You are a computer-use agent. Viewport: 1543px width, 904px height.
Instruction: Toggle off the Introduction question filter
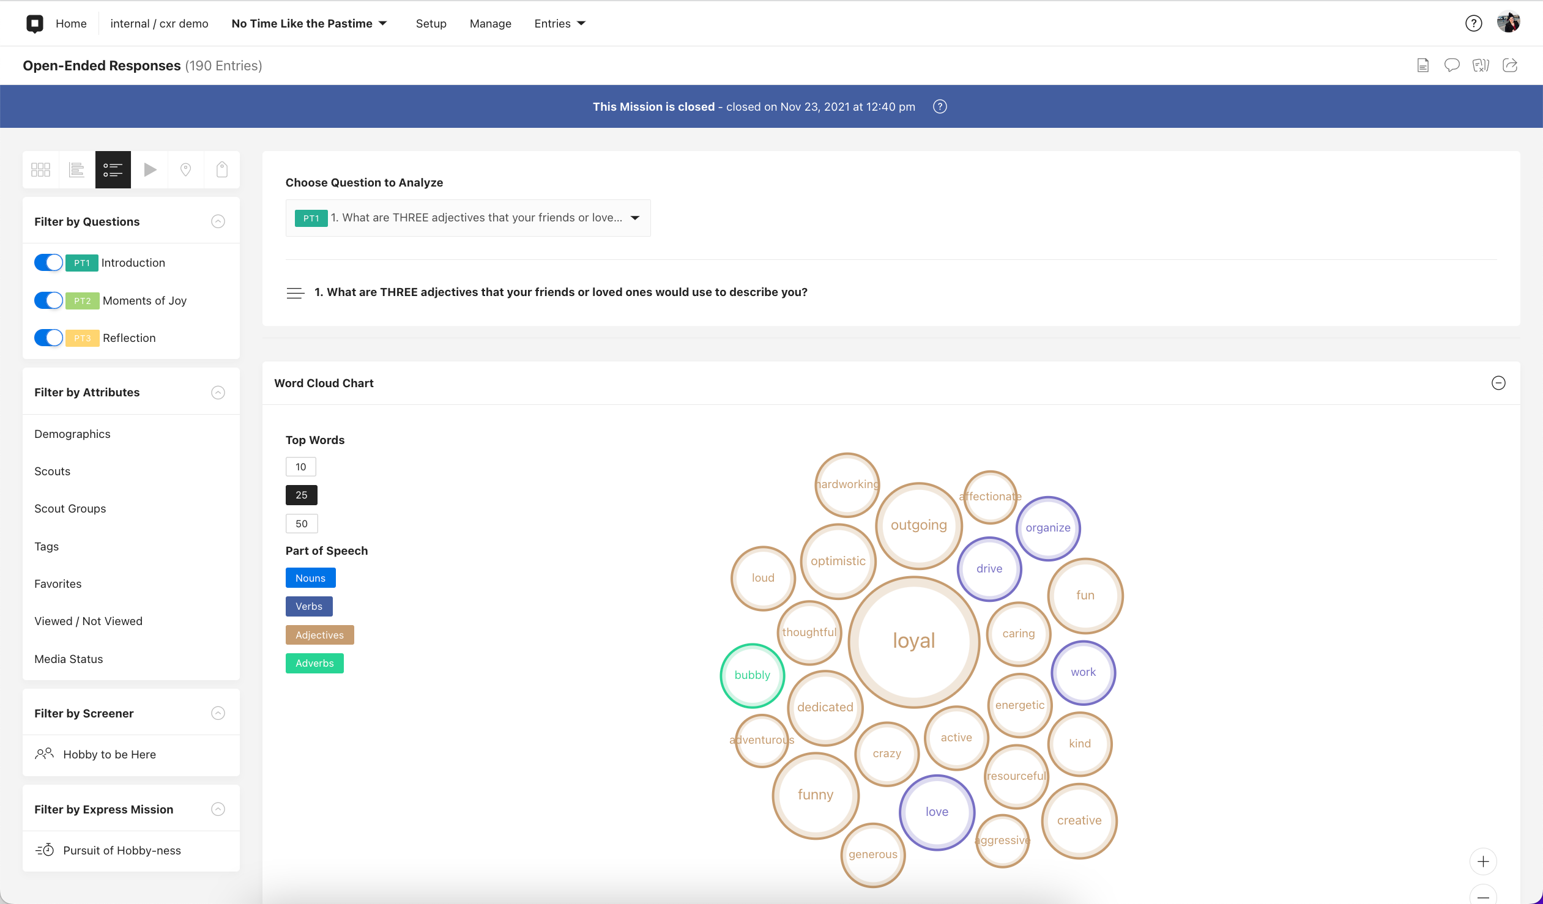tap(48, 262)
